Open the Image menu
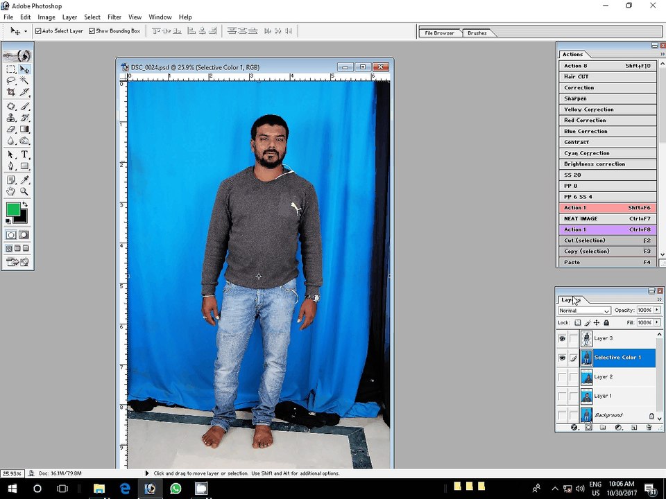Screen dimensions: 666x499 (x=46, y=17)
